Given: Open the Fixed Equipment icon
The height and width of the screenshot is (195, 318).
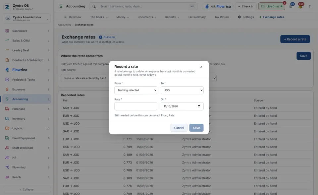Looking at the screenshot, I should pos(7,138).
